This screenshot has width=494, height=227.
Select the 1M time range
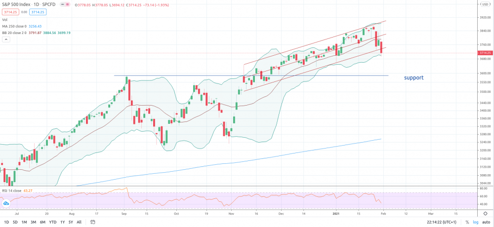pos(24,222)
